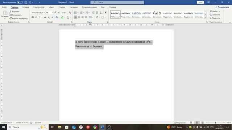Decrease paragraph indent
Image resolution: width=232 pixels, height=130 pixels.
click(x=93, y=13)
